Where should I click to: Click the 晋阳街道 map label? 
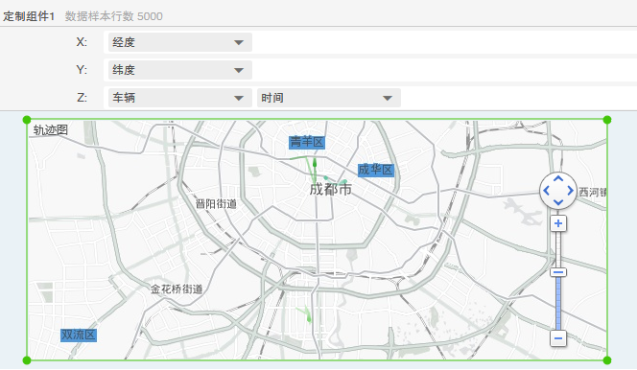click(216, 203)
